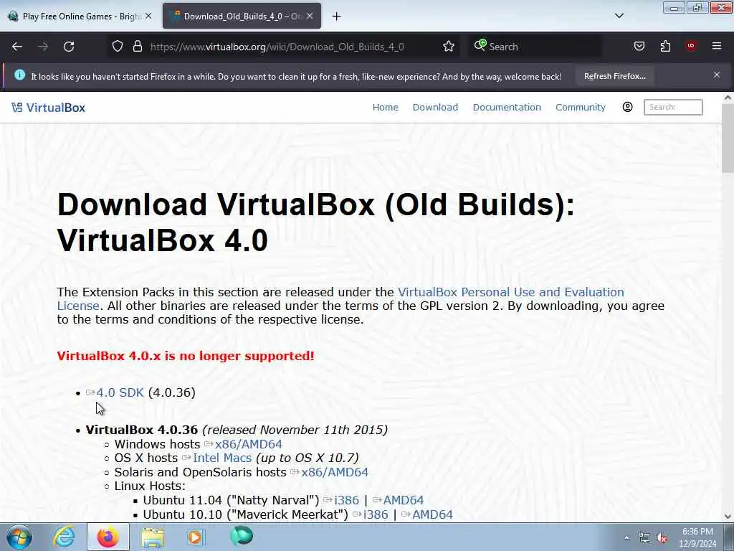Open the Documentation nav link

507,108
